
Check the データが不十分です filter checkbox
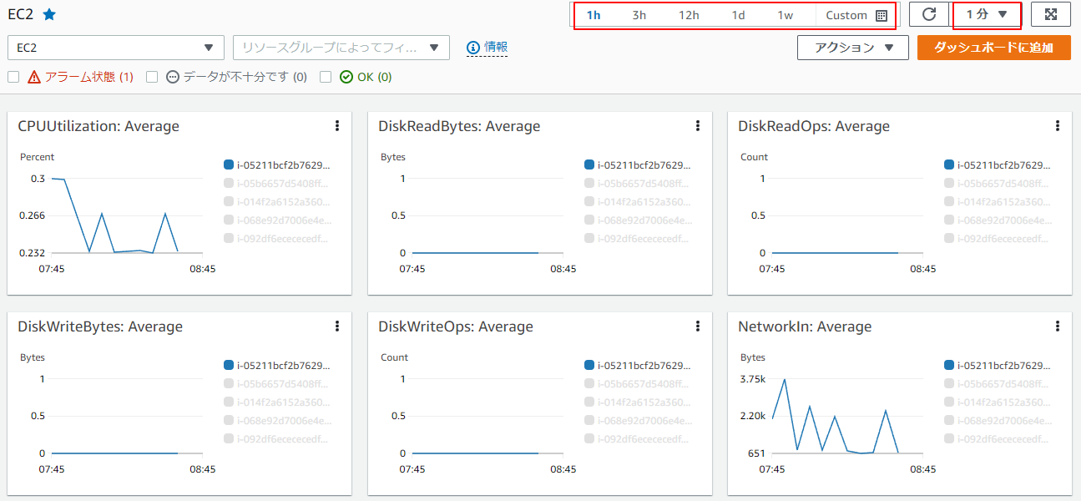152,77
